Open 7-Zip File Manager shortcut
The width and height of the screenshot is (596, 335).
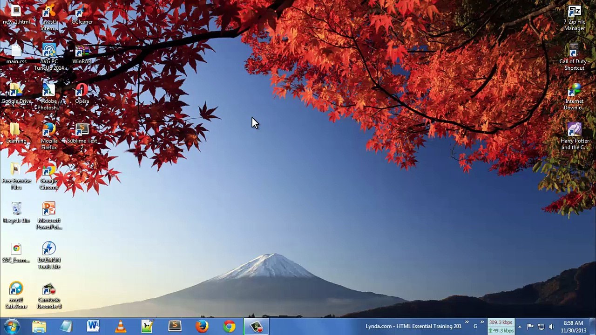pyautogui.click(x=574, y=18)
